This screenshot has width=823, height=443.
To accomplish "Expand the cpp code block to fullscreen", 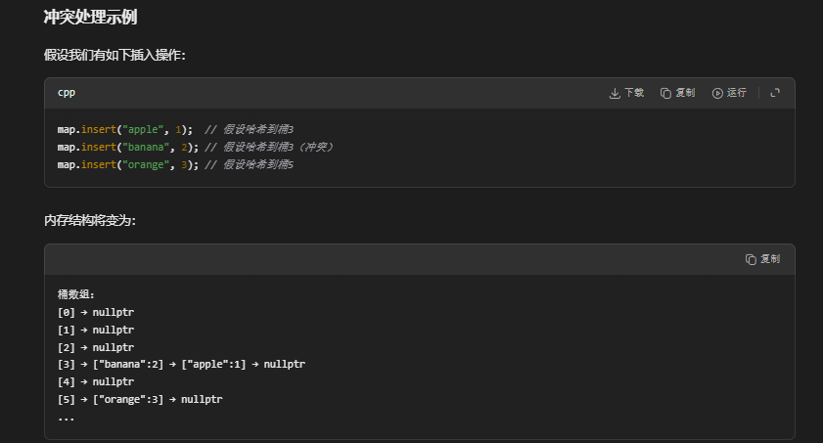I will [775, 93].
